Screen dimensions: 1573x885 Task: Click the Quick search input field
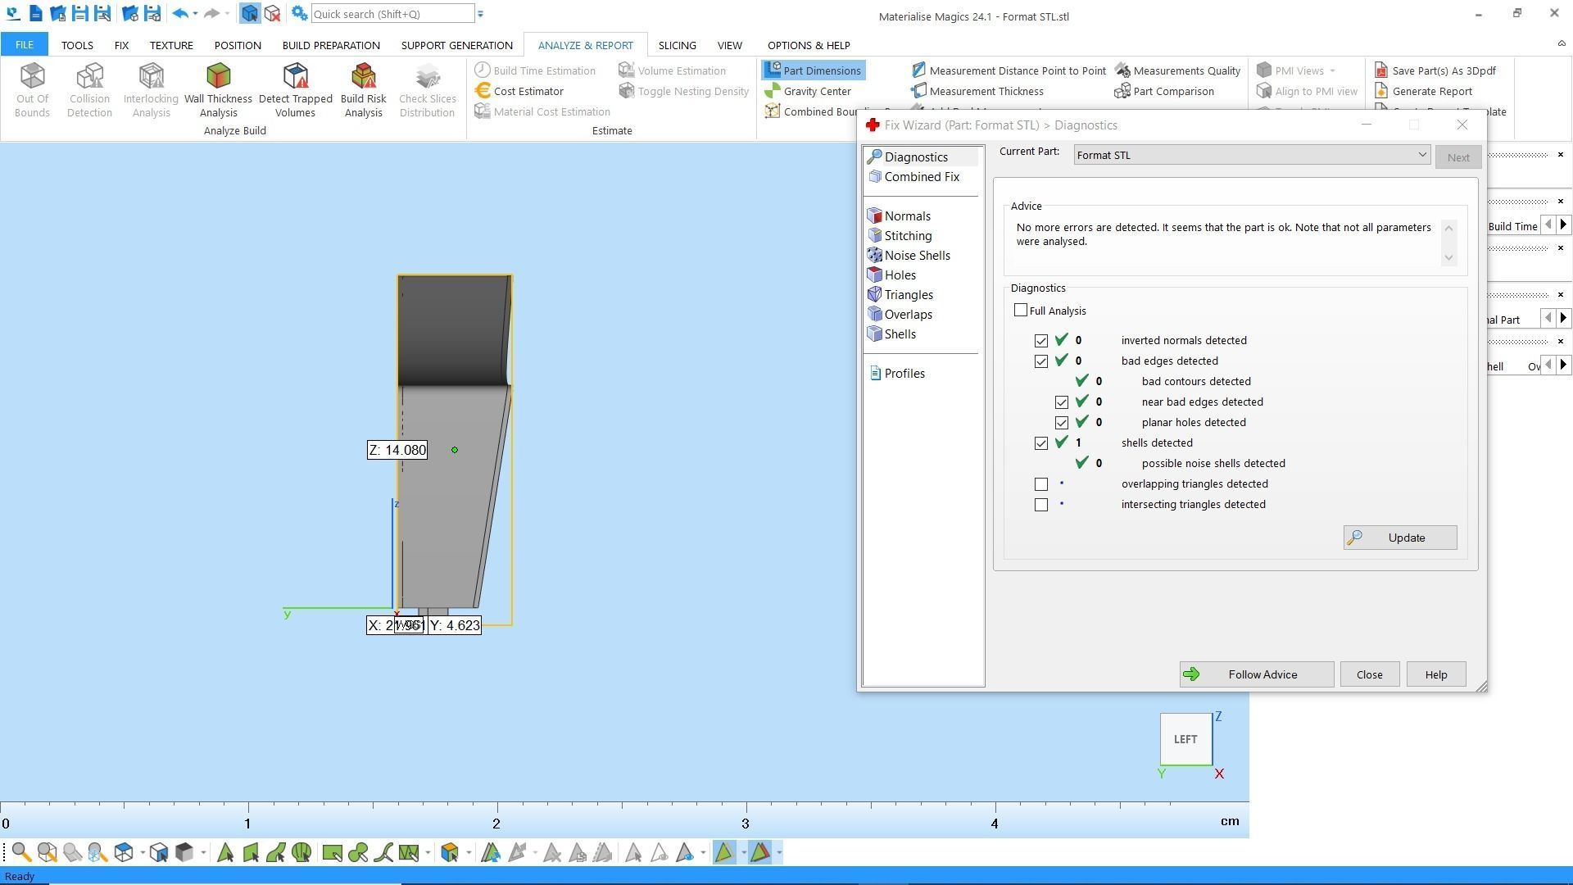392,14
